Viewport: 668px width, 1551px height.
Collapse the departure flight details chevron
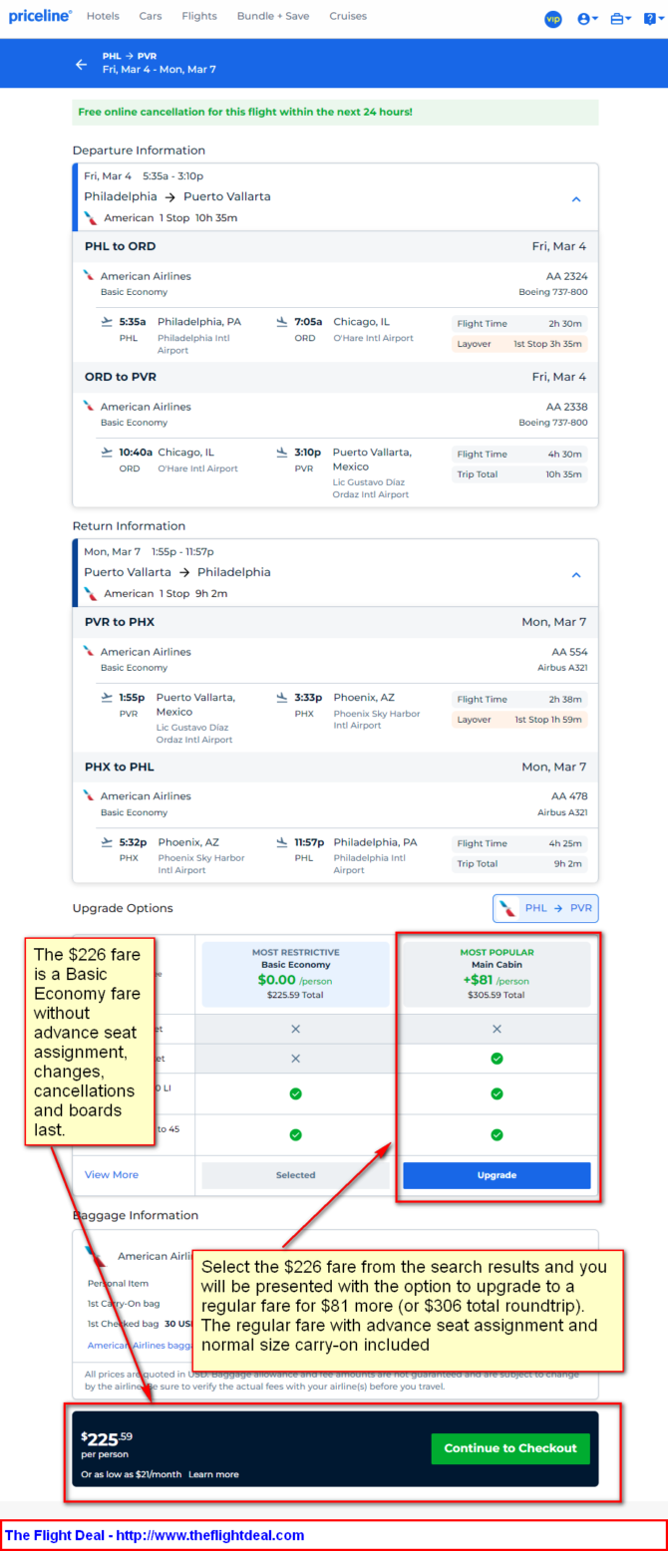point(576,199)
